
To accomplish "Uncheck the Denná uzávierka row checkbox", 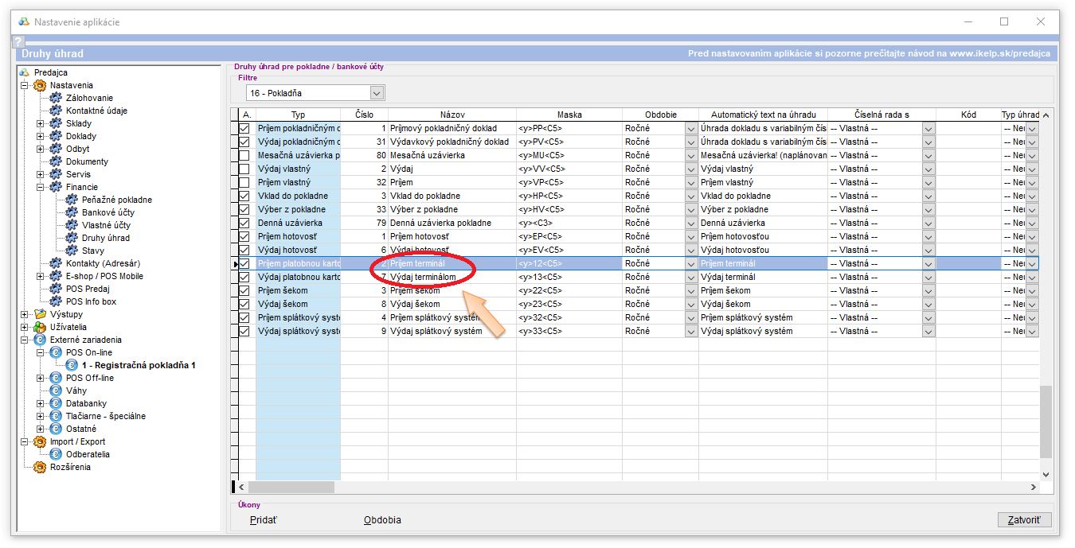I will point(244,223).
